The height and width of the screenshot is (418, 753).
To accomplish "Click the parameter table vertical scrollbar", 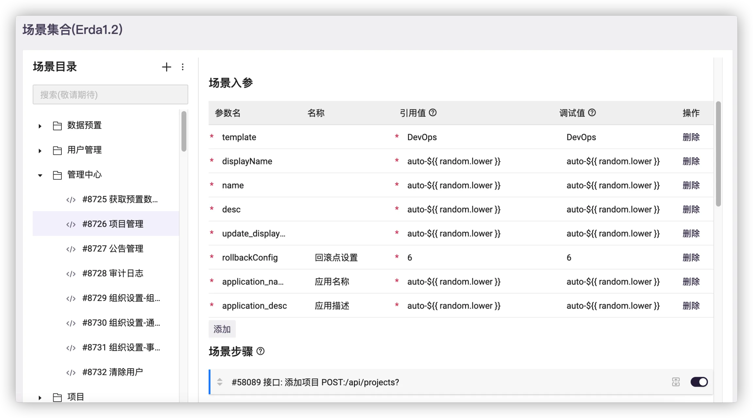I will 718,154.
